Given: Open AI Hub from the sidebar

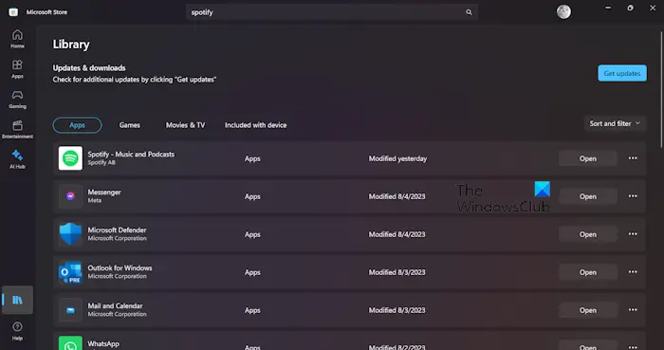Looking at the screenshot, I should [17, 159].
